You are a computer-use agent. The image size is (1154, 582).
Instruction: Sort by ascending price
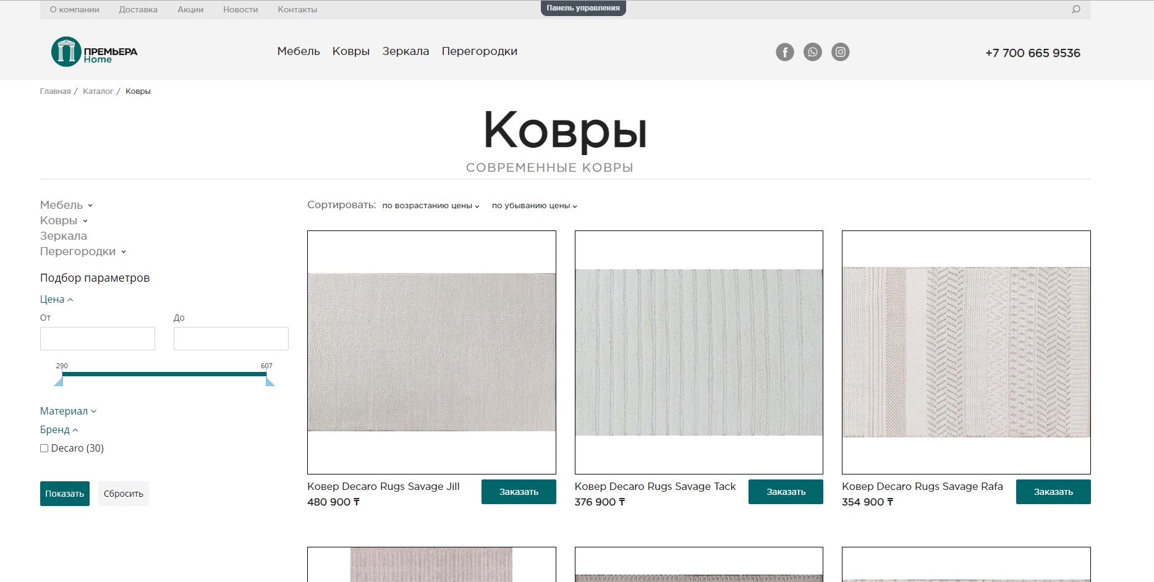tap(430, 206)
